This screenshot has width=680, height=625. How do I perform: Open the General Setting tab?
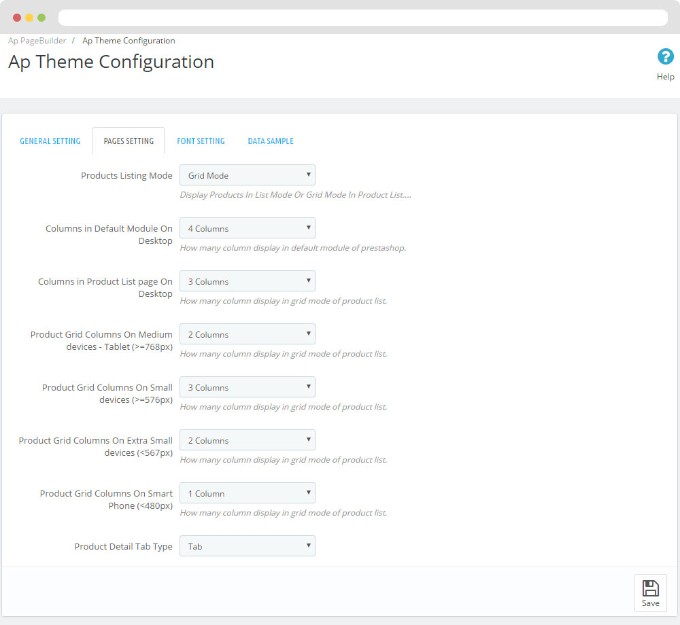[x=50, y=141]
